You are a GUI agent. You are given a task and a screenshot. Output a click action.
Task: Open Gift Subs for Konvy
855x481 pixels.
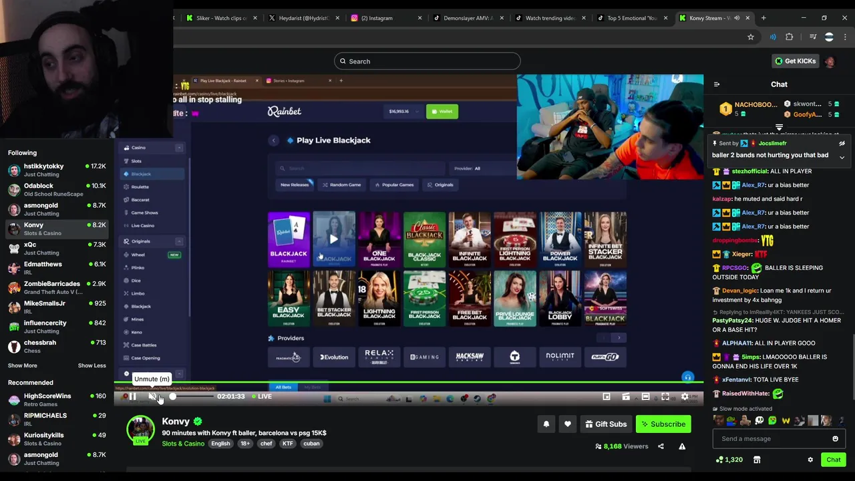(x=606, y=424)
